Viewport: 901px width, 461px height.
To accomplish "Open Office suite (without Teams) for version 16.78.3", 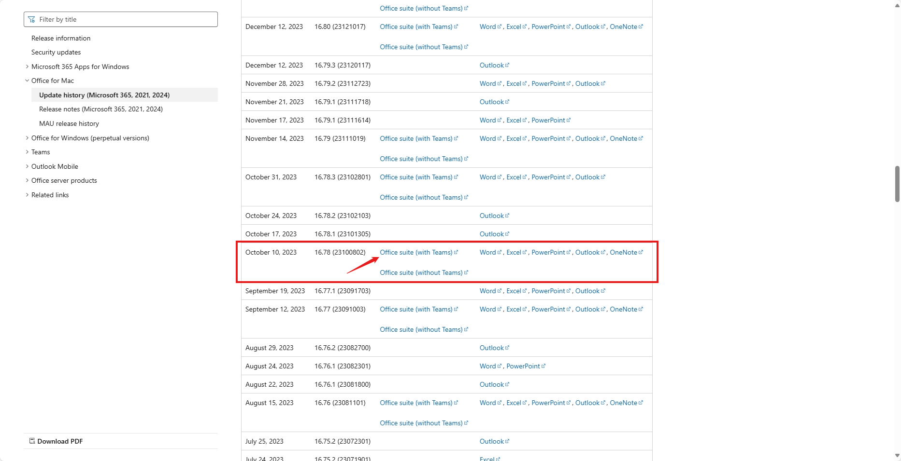I will pyautogui.click(x=424, y=197).
